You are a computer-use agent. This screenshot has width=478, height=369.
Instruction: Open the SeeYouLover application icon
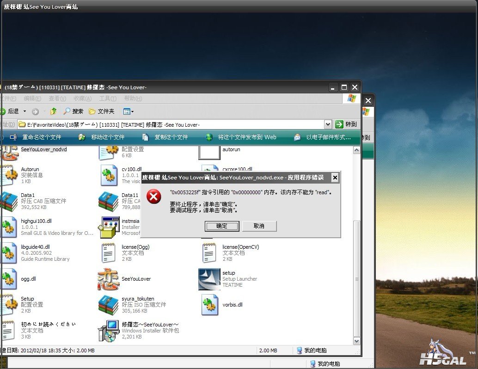[108, 279]
